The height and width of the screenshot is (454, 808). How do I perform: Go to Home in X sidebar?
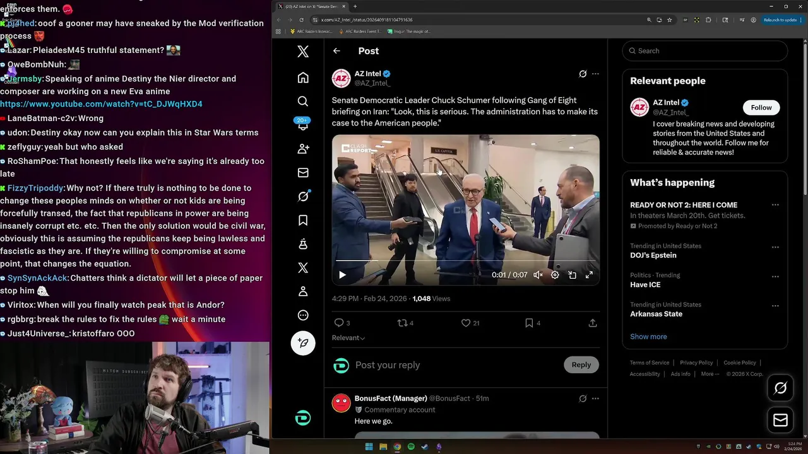(303, 78)
